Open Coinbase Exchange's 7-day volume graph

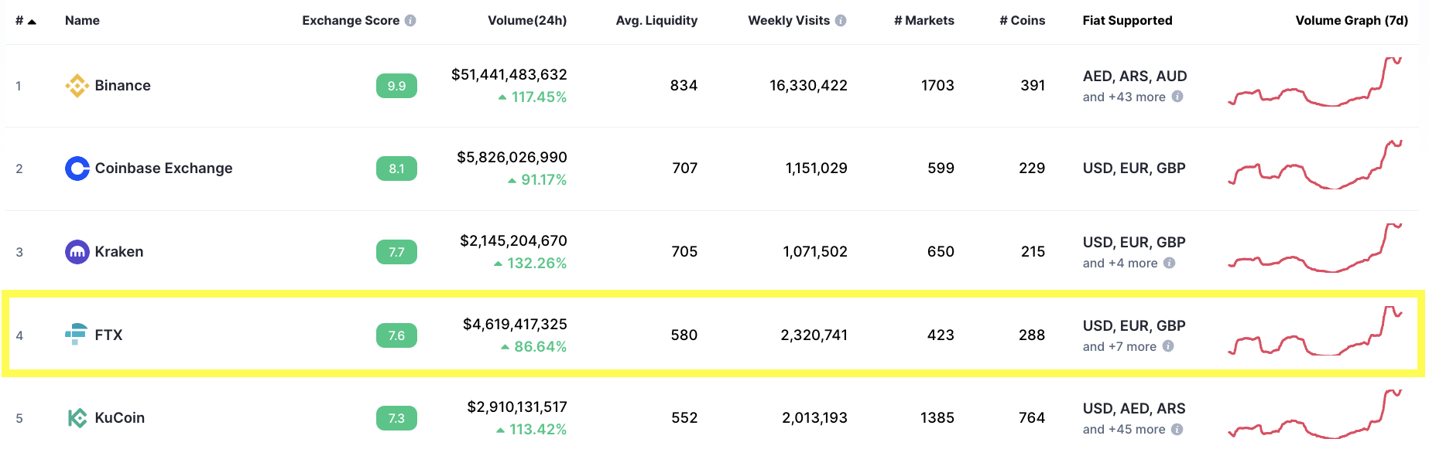pos(1315,165)
